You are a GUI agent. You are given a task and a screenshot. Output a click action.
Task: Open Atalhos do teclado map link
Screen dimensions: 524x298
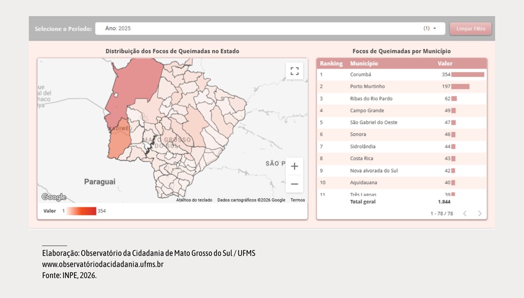pyautogui.click(x=194, y=200)
